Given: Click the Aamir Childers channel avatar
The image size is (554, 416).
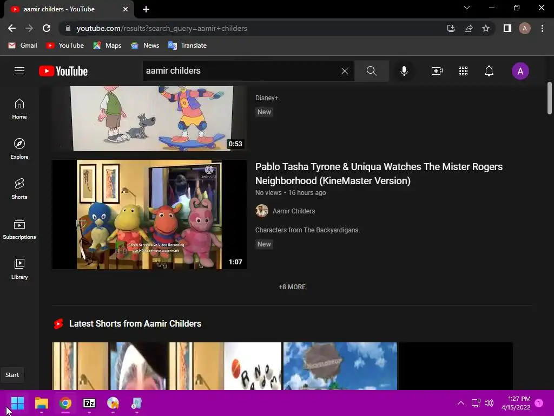Looking at the screenshot, I should pyautogui.click(x=262, y=211).
